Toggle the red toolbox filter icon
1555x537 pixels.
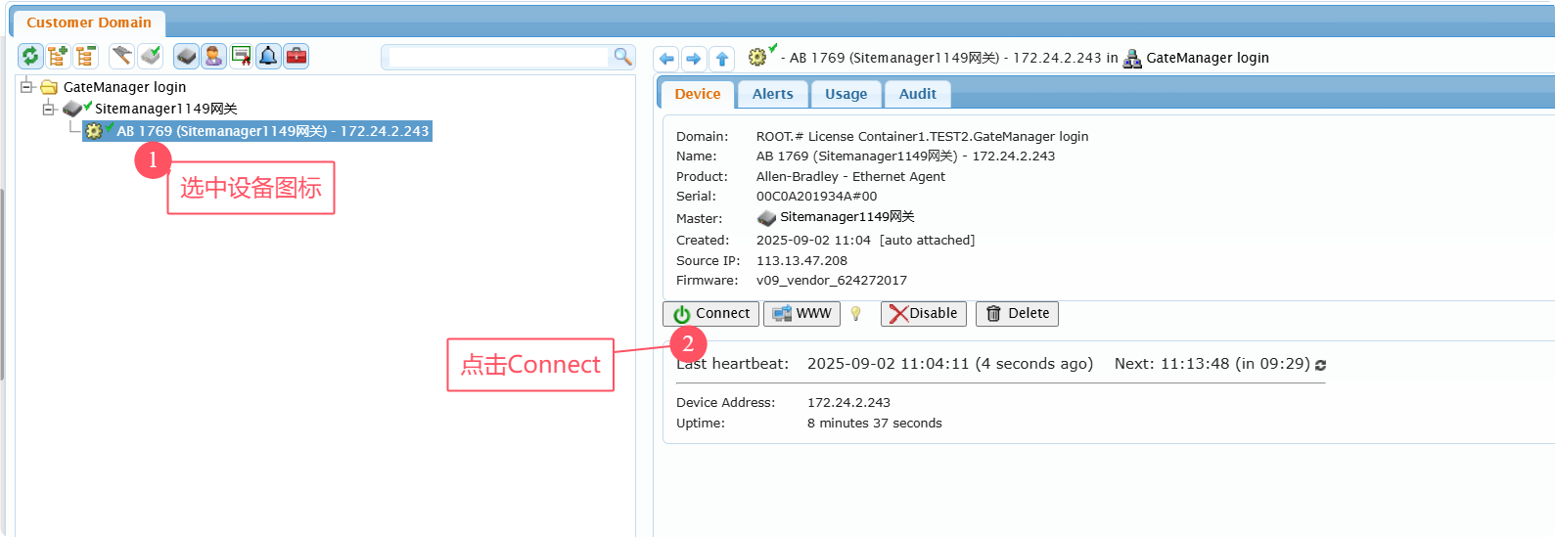(296, 57)
